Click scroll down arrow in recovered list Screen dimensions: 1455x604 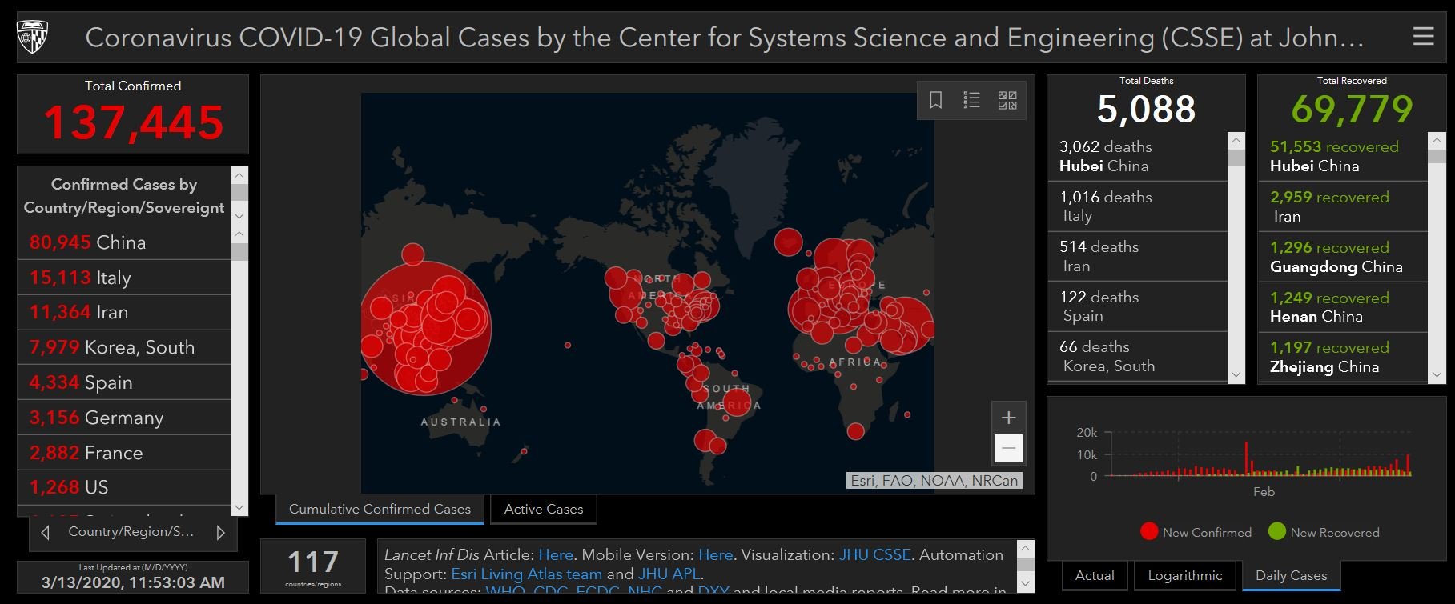point(1437,374)
